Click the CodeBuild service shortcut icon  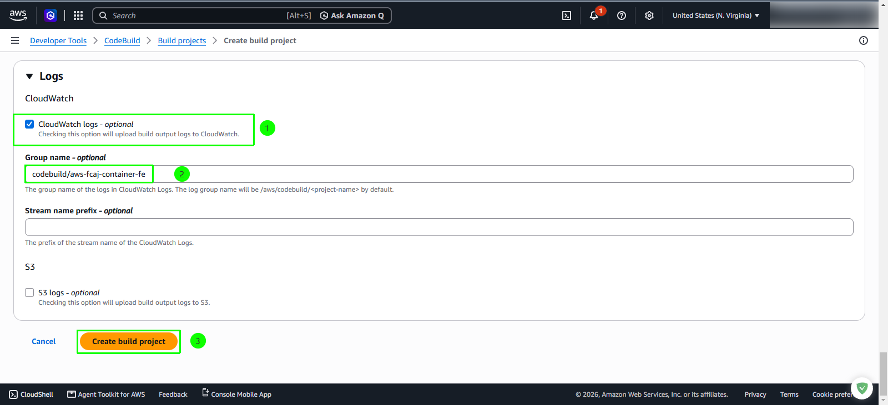pos(51,16)
